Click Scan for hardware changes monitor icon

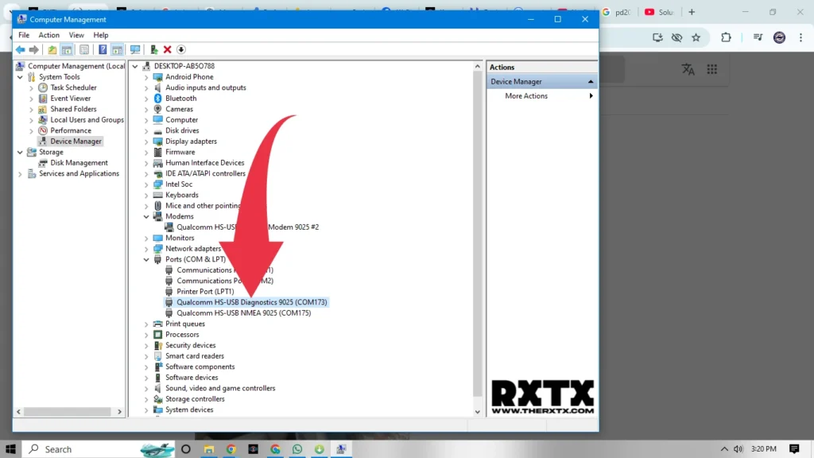point(135,49)
